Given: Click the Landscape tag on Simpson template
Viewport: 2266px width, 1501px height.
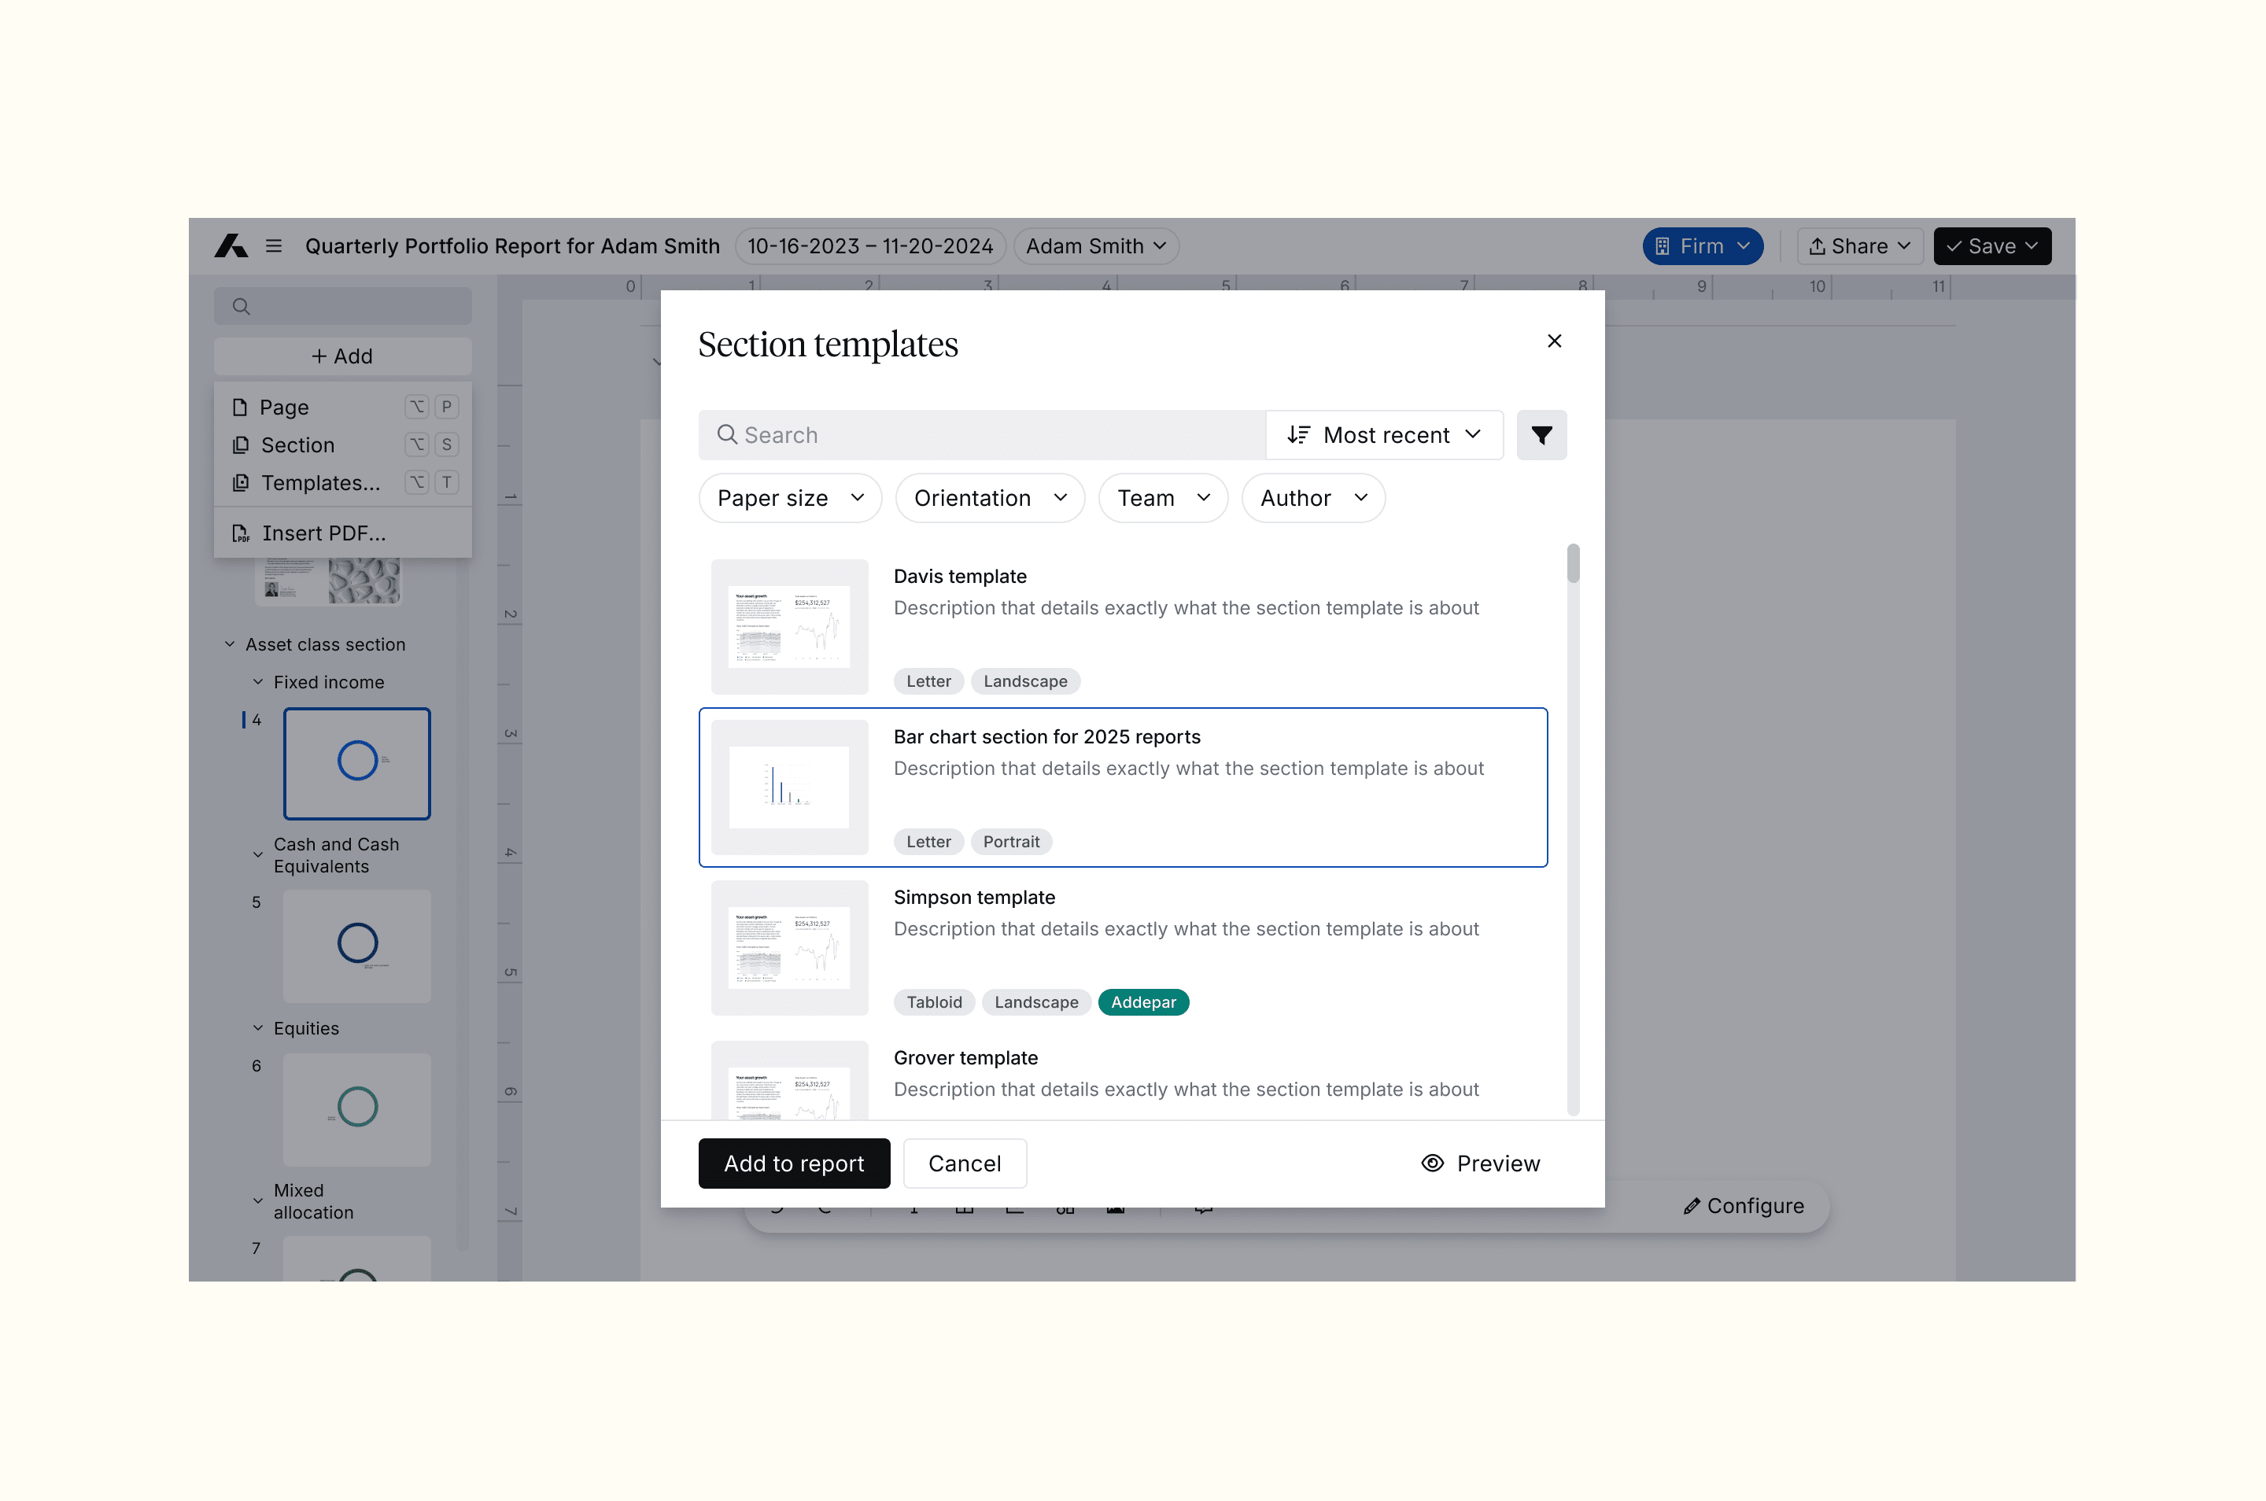Looking at the screenshot, I should tap(1037, 1002).
